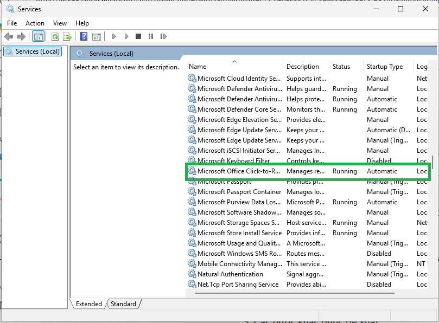Click gear icon of Microsoft Passport Container
Viewport: 439px width, 323px height.
192,191
